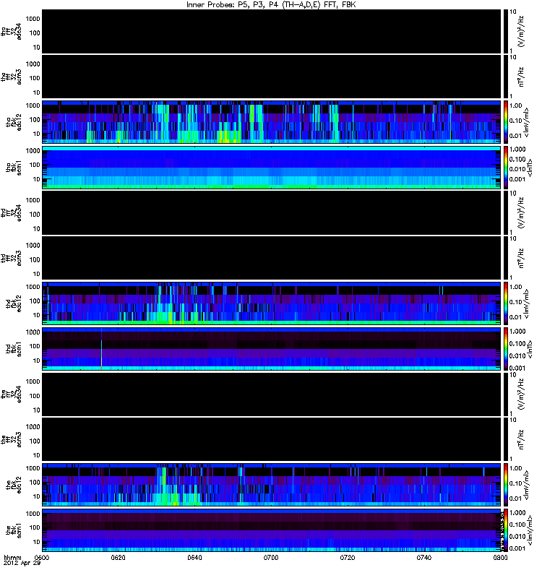This screenshot has width=542, height=578.
Task: Click inside the the fbk edc12 spectrogram
Action: [x=271, y=485]
